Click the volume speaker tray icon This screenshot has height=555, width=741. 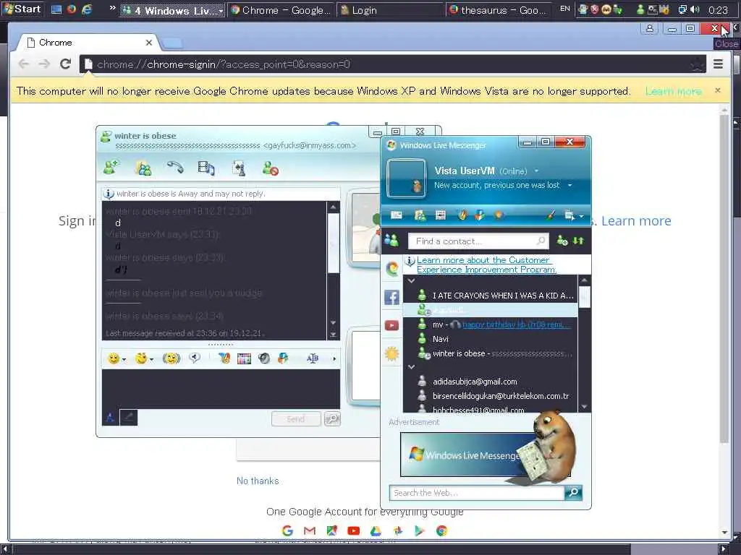695,9
